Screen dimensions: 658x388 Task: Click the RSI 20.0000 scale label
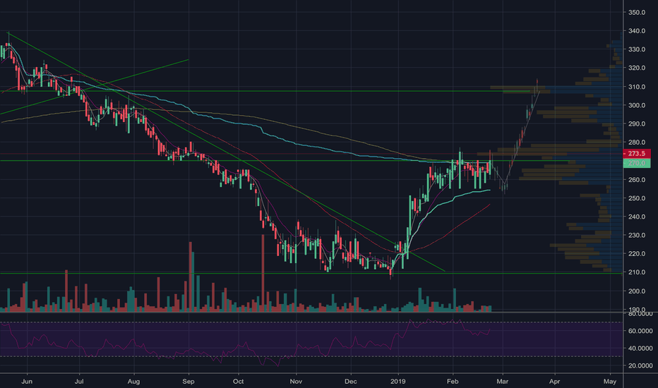pos(640,365)
